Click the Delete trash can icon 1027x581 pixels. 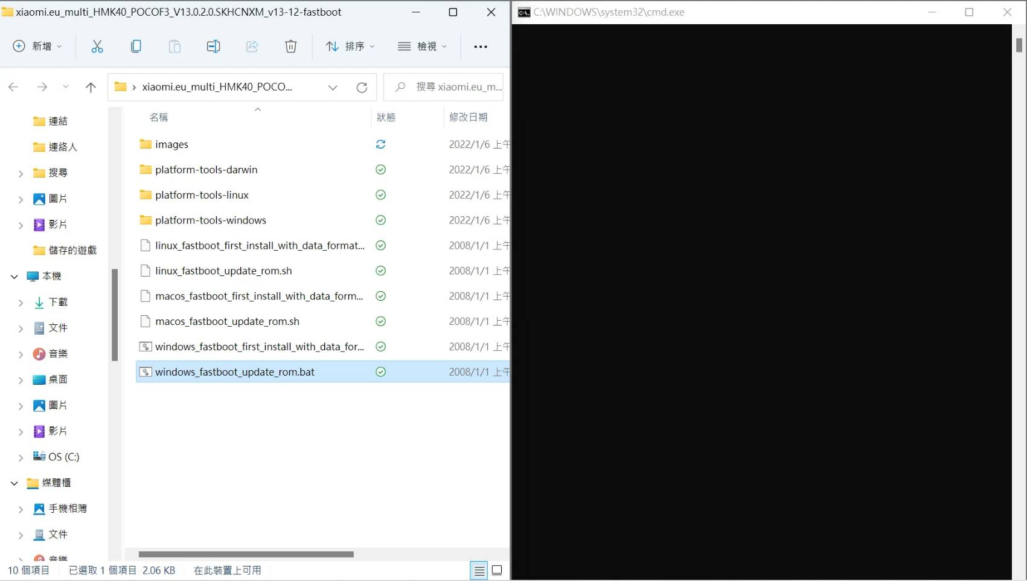[291, 47]
